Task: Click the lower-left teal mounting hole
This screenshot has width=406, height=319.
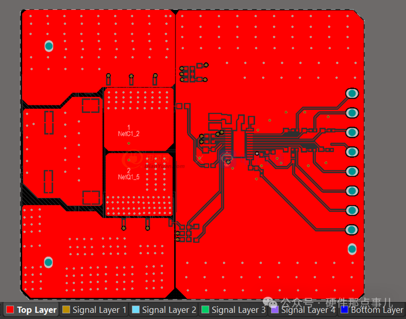Action: point(48,262)
